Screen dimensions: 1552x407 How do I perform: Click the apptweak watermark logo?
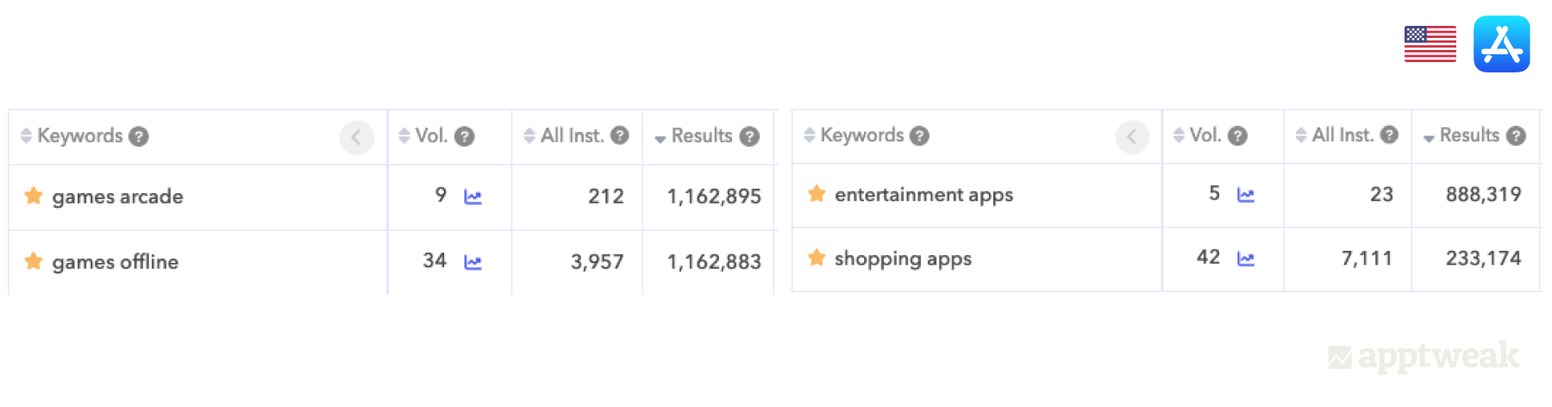coord(1424,356)
